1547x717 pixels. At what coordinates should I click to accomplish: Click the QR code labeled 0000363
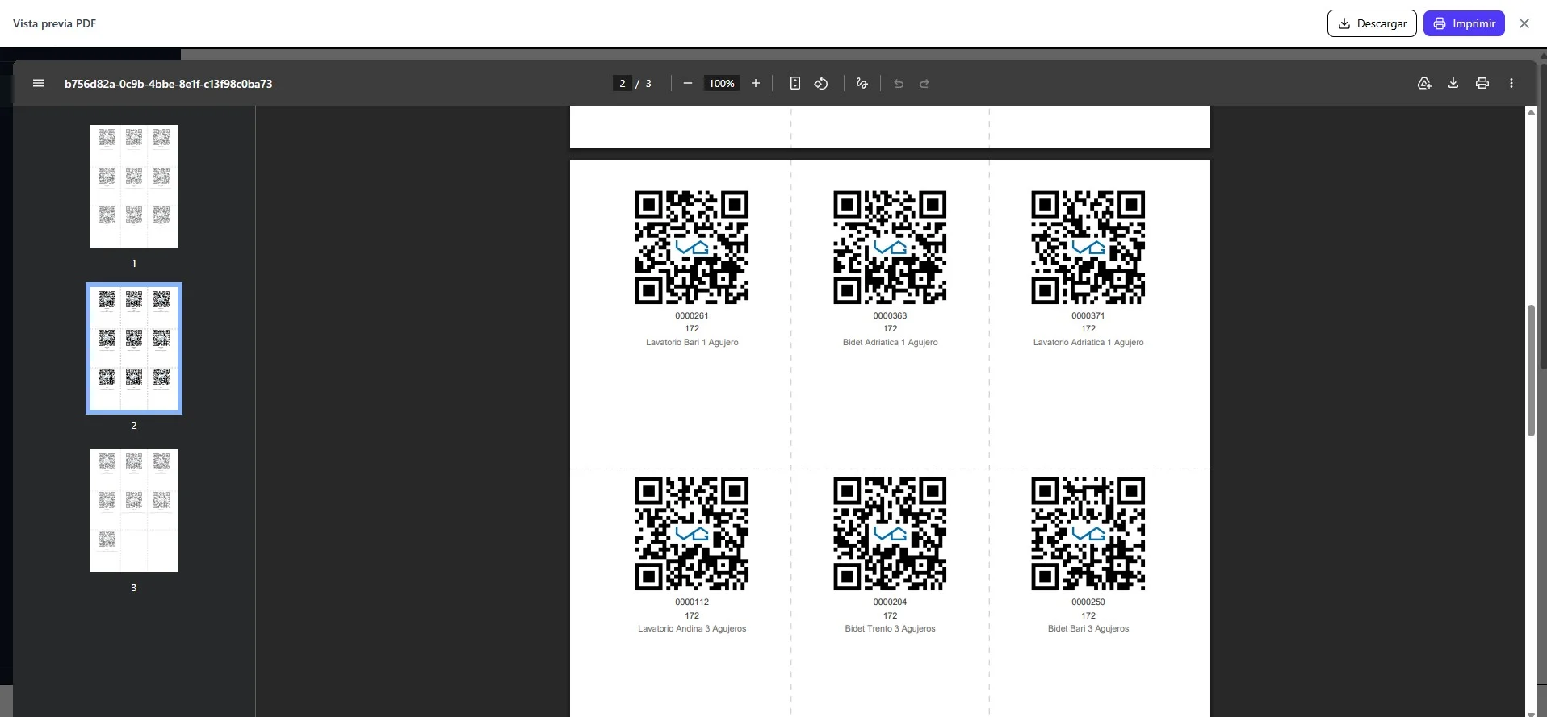coord(890,248)
